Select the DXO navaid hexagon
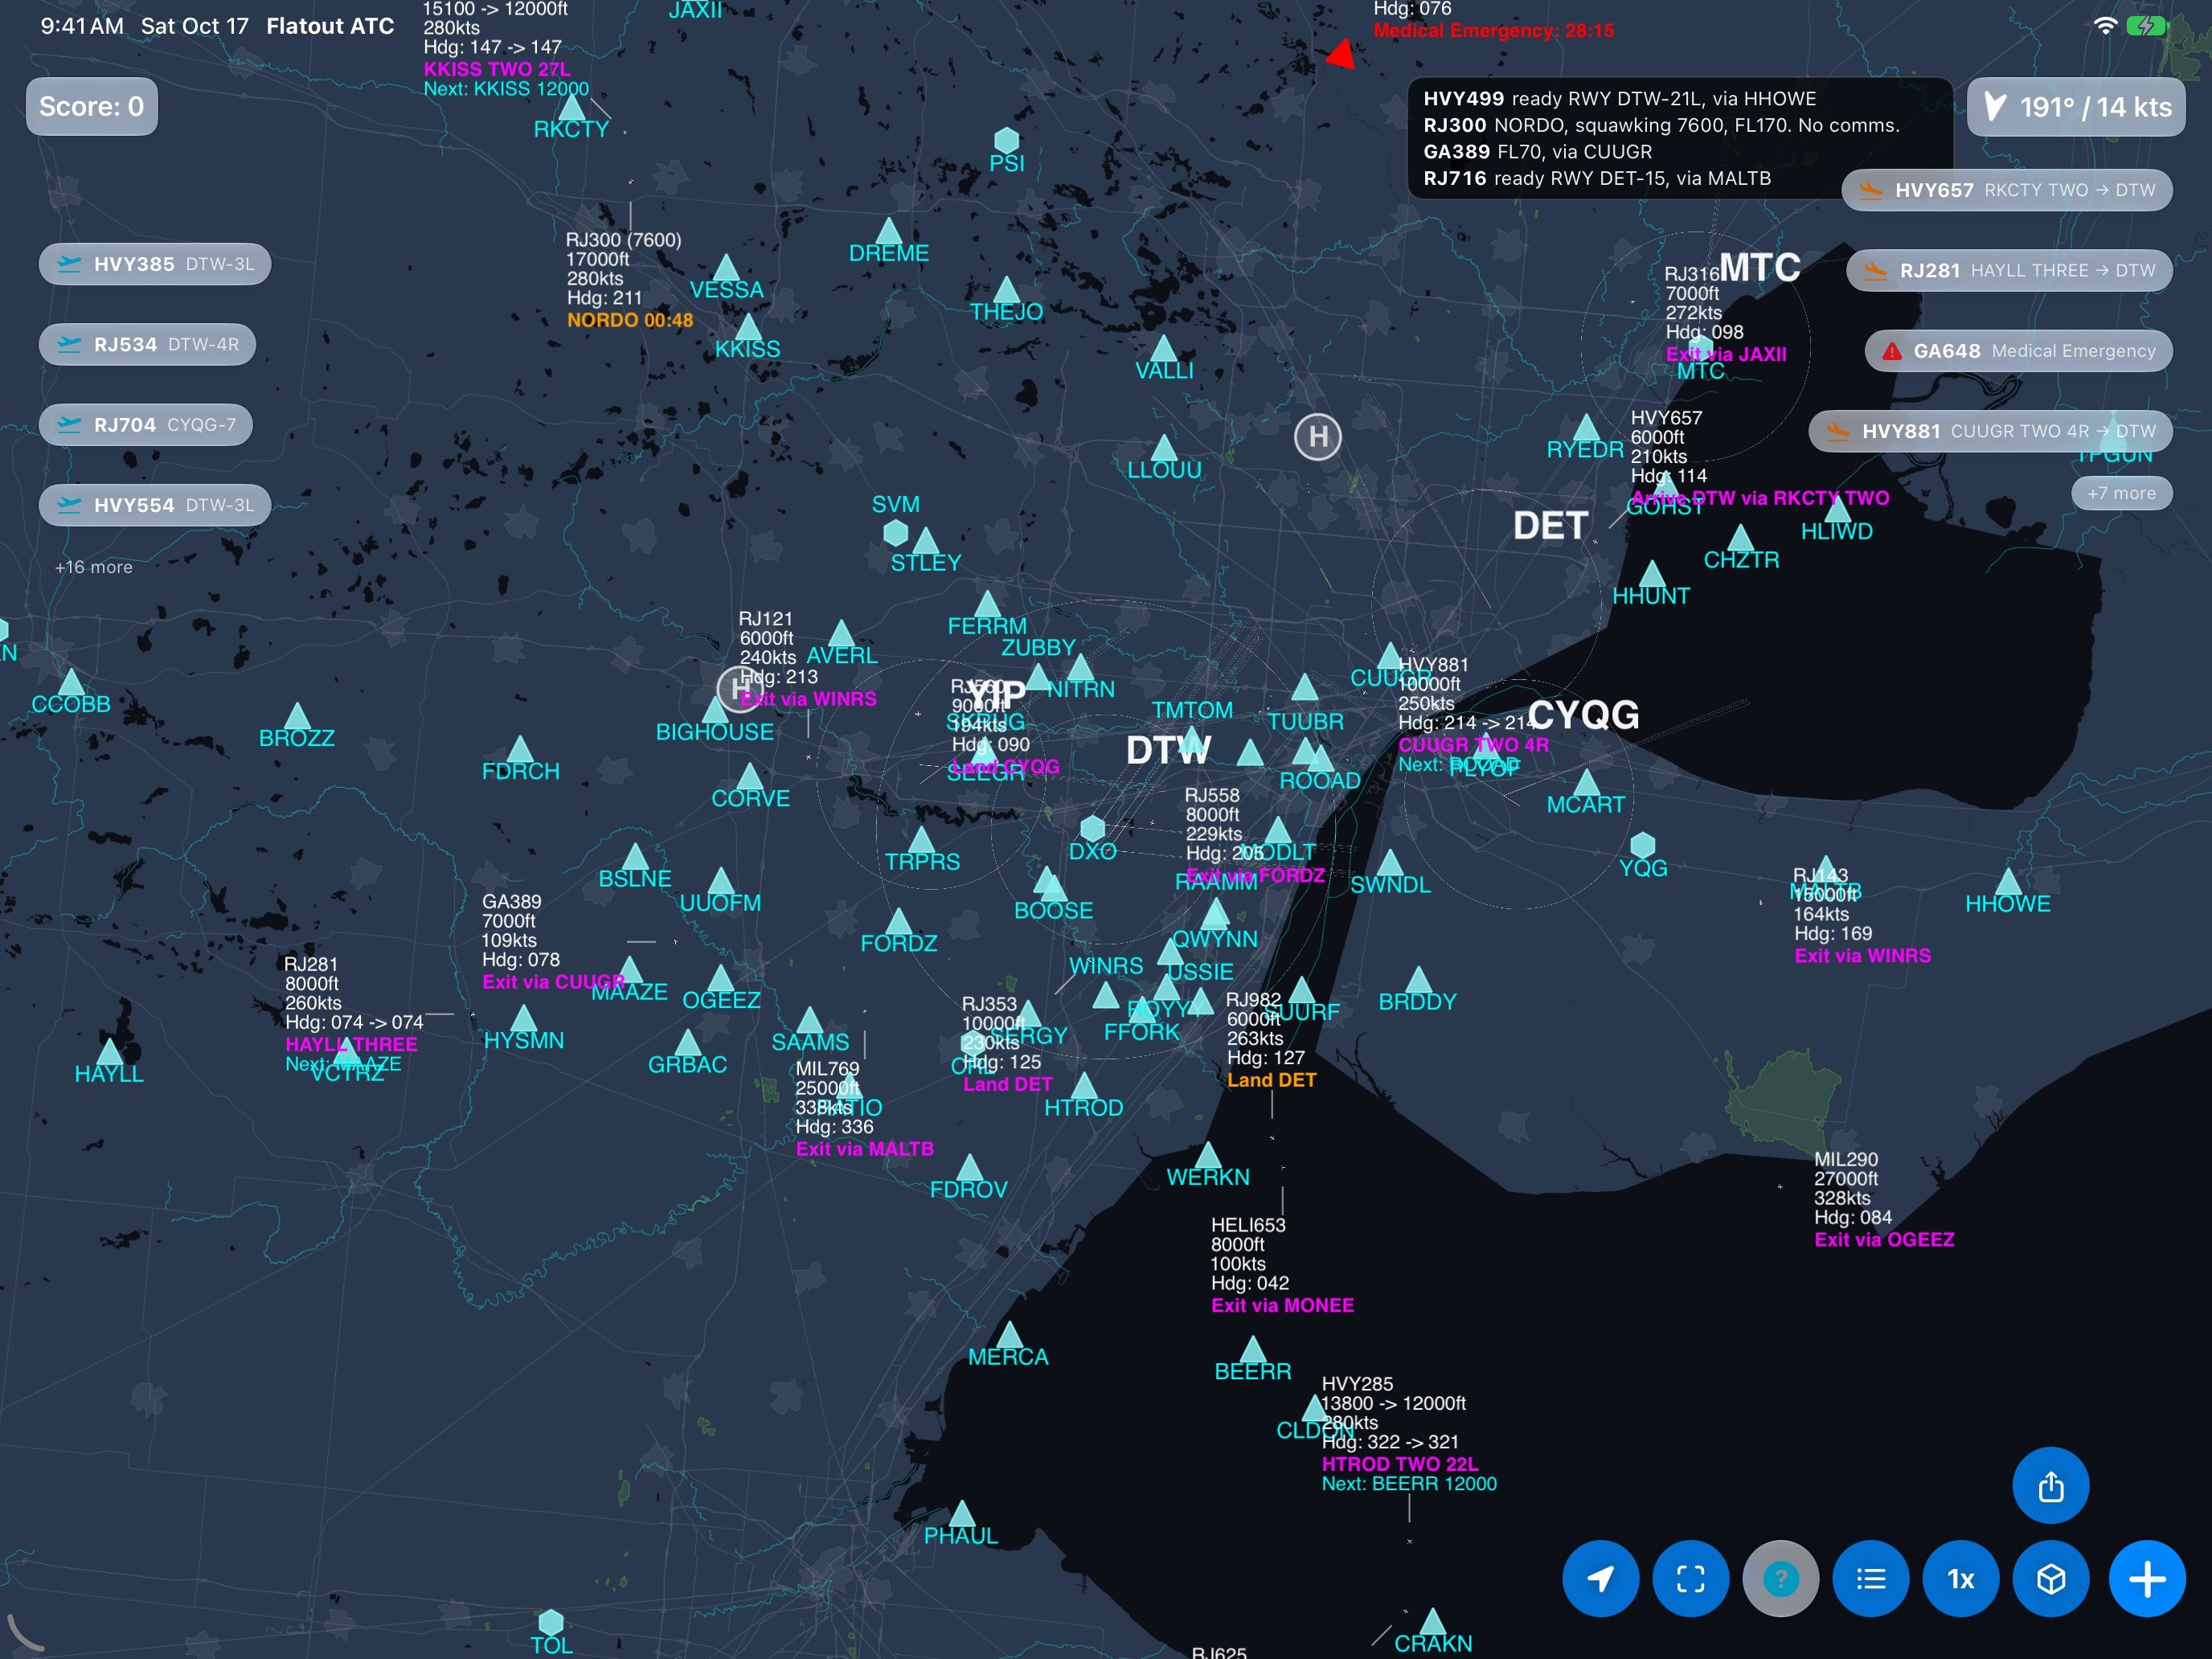 click(x=1092, y=828)
